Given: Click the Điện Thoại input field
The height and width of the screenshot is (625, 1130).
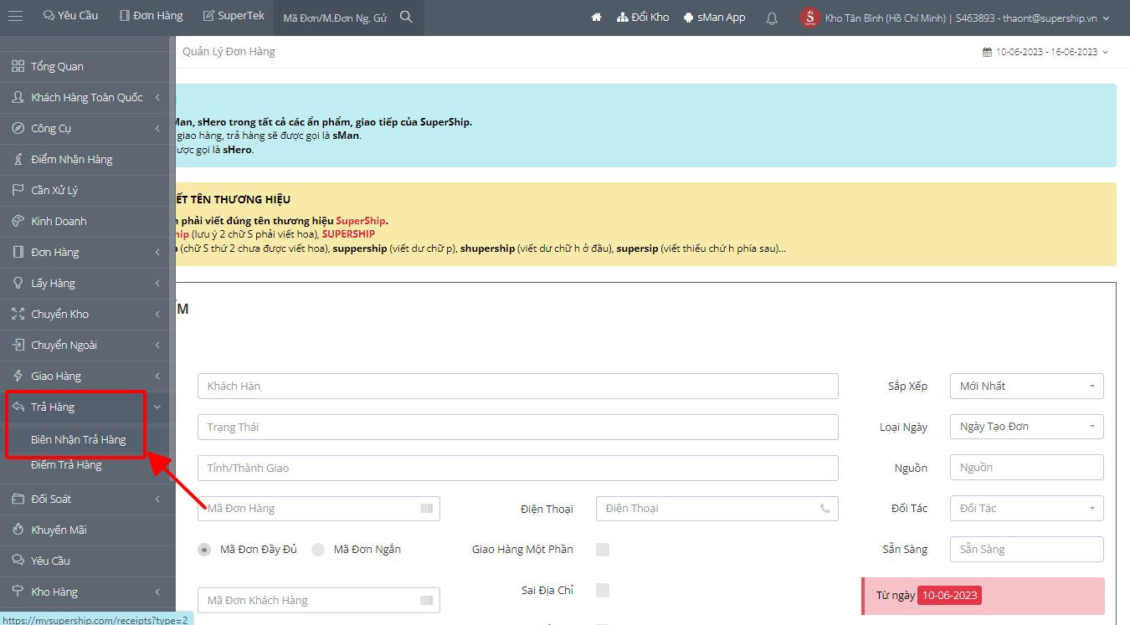Looking at the screenshot, I should tap(717, 508).
